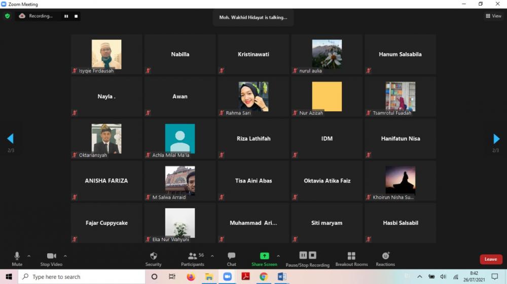
Task: Open the Zoom app in the taskbar
Action: tap(227, 277)
